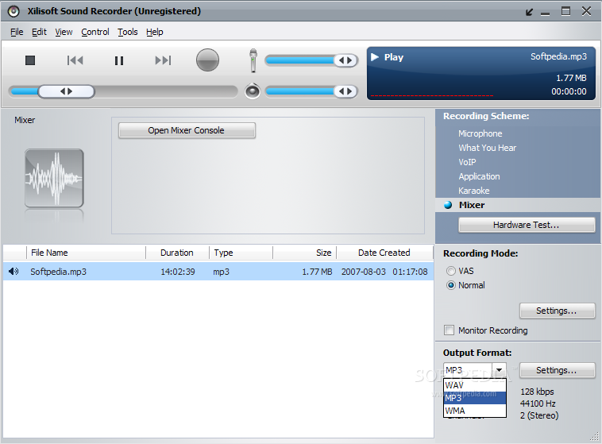The width and height of the screenshot is (602, 444).
Task: Choose VAS recording mode
Action: point(451,271)
